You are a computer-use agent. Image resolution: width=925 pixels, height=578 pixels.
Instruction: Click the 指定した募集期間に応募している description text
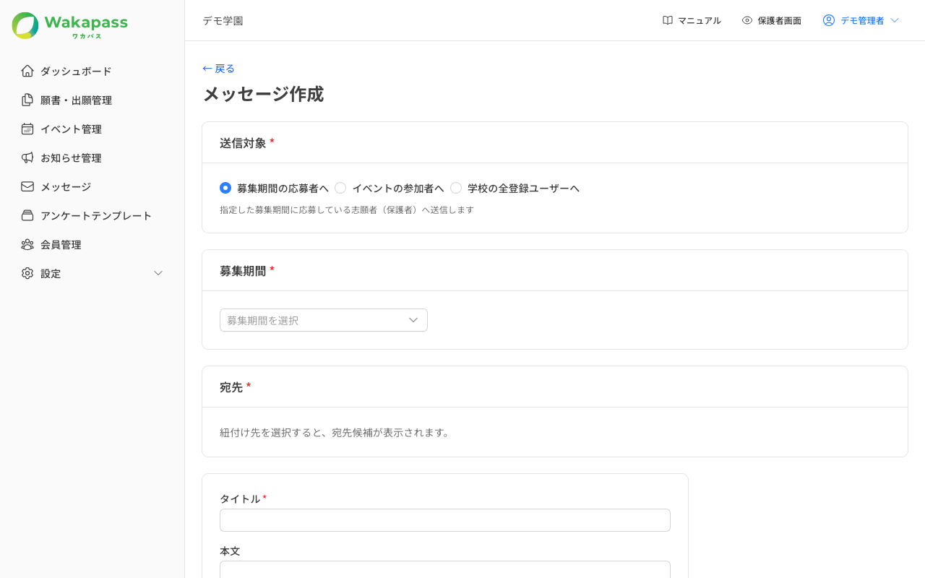(347, 210)
